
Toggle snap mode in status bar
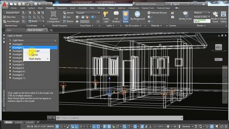(61, 126)
